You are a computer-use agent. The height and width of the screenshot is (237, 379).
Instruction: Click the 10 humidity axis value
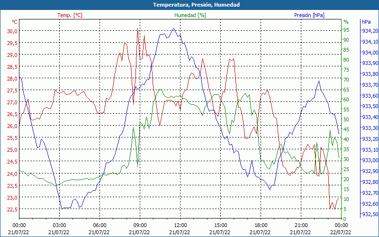click(x=346, y=199)
